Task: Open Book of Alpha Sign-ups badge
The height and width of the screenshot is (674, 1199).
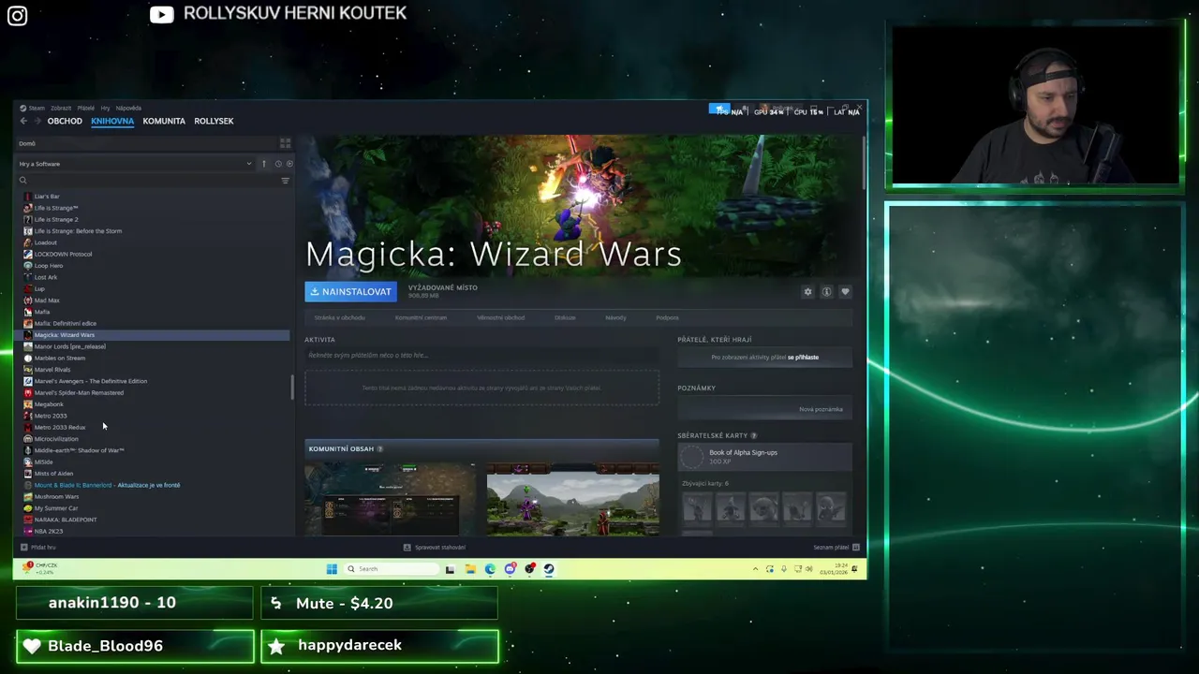Action: pos(764,456)
